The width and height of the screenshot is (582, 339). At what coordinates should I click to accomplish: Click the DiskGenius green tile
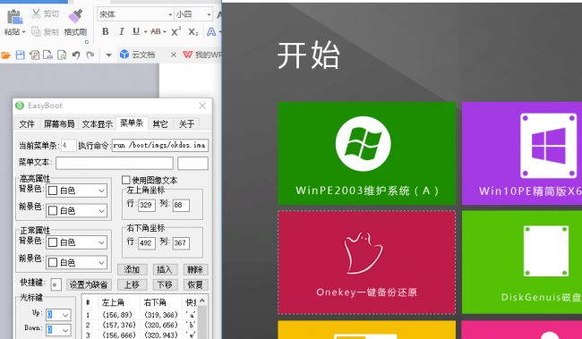(x=522, y=262)
